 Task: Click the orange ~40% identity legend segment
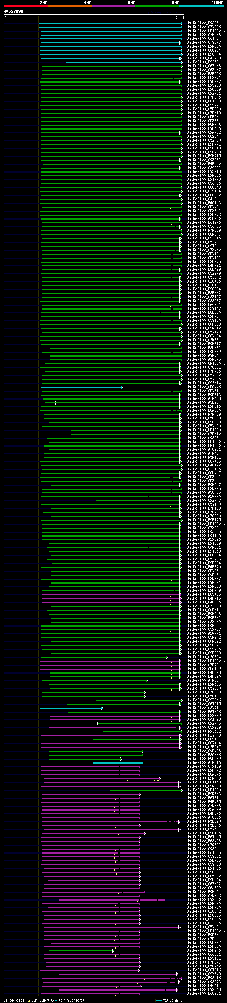[x=70, y=6]
